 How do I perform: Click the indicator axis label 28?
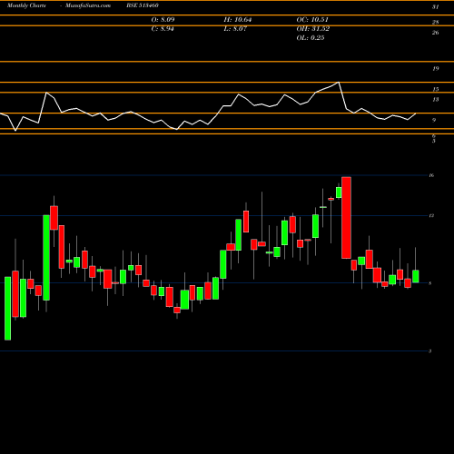tap(435, 22)
